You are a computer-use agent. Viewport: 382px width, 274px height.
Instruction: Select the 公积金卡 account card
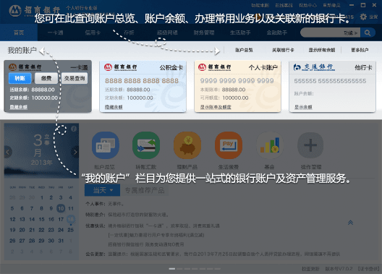(x=143, y=86)
